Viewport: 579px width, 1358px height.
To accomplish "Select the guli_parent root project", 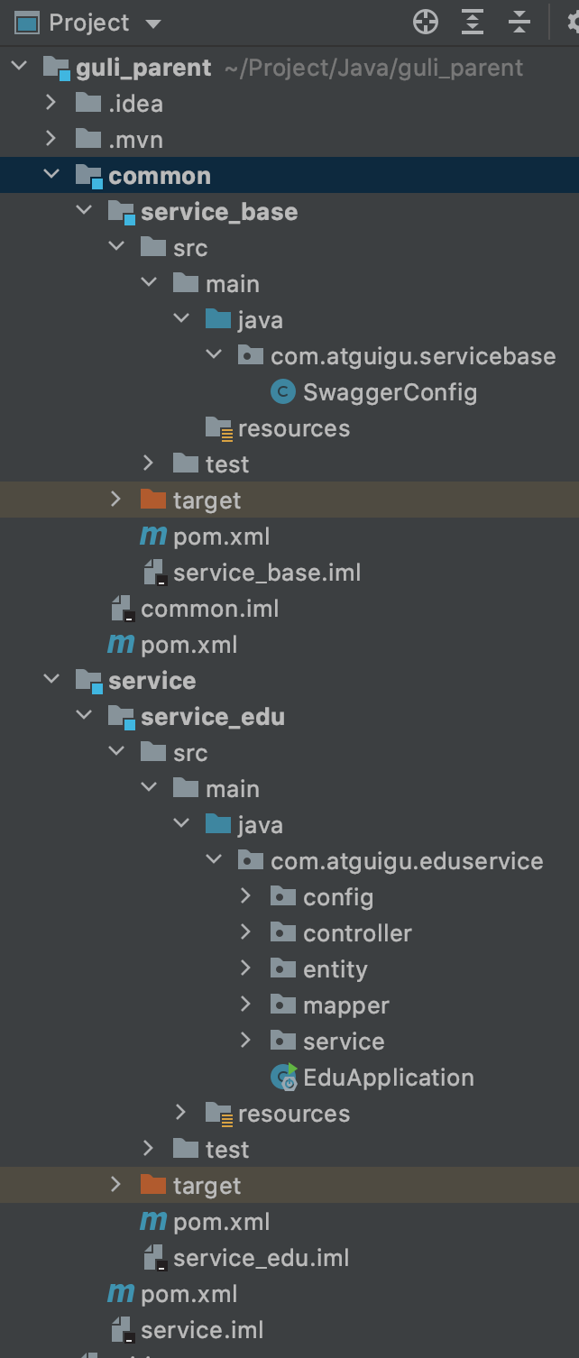I will [144, 68].
